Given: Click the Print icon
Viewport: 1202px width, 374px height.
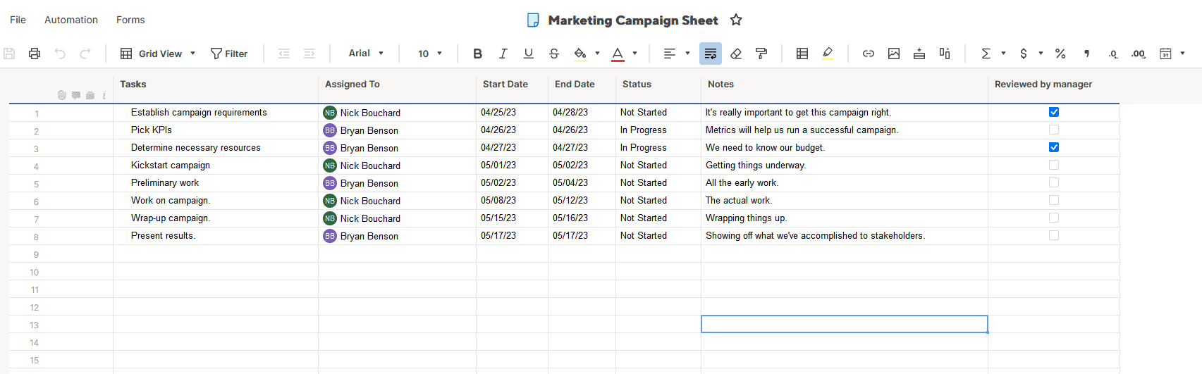Looking at the screenshot, I should (x=35, y=54).
